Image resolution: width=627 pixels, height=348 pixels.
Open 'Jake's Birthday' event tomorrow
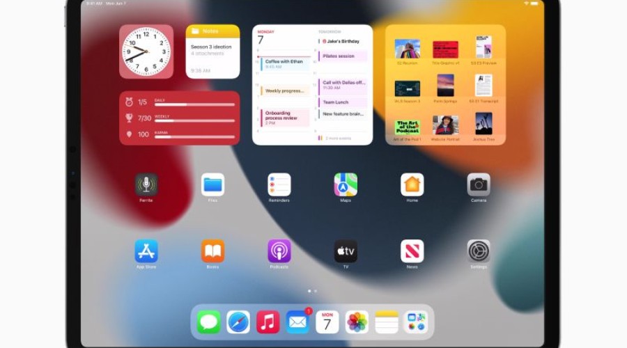(x=343, y=41)
